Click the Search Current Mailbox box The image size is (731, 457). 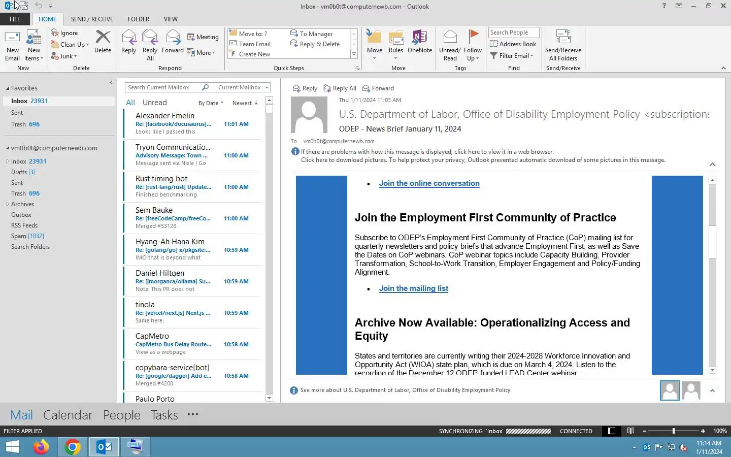163,87
